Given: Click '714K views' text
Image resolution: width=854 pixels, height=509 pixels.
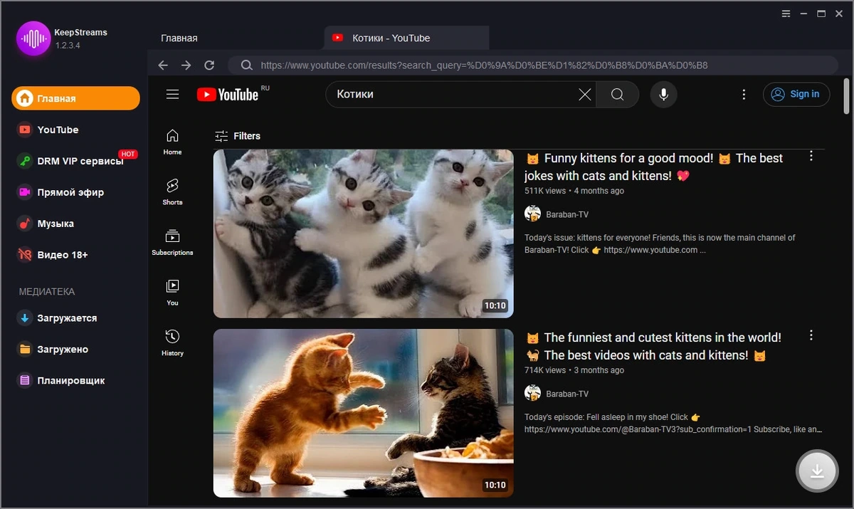Looking at the screenshot, I should (545, 370).
